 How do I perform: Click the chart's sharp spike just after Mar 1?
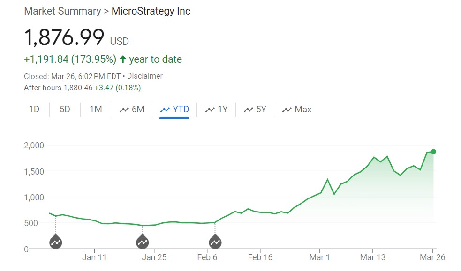click(328, 179)
